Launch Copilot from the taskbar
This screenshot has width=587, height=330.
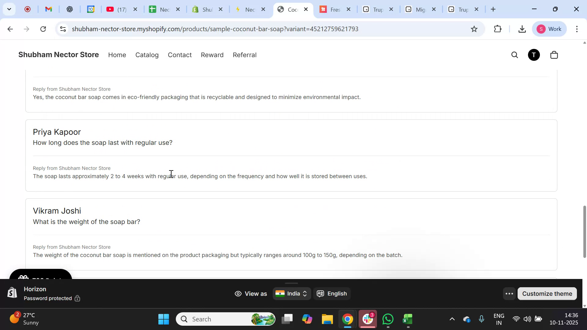[307, 319]
